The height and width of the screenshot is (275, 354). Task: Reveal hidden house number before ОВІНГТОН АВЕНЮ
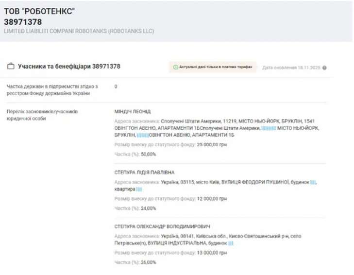click(142, 135)
